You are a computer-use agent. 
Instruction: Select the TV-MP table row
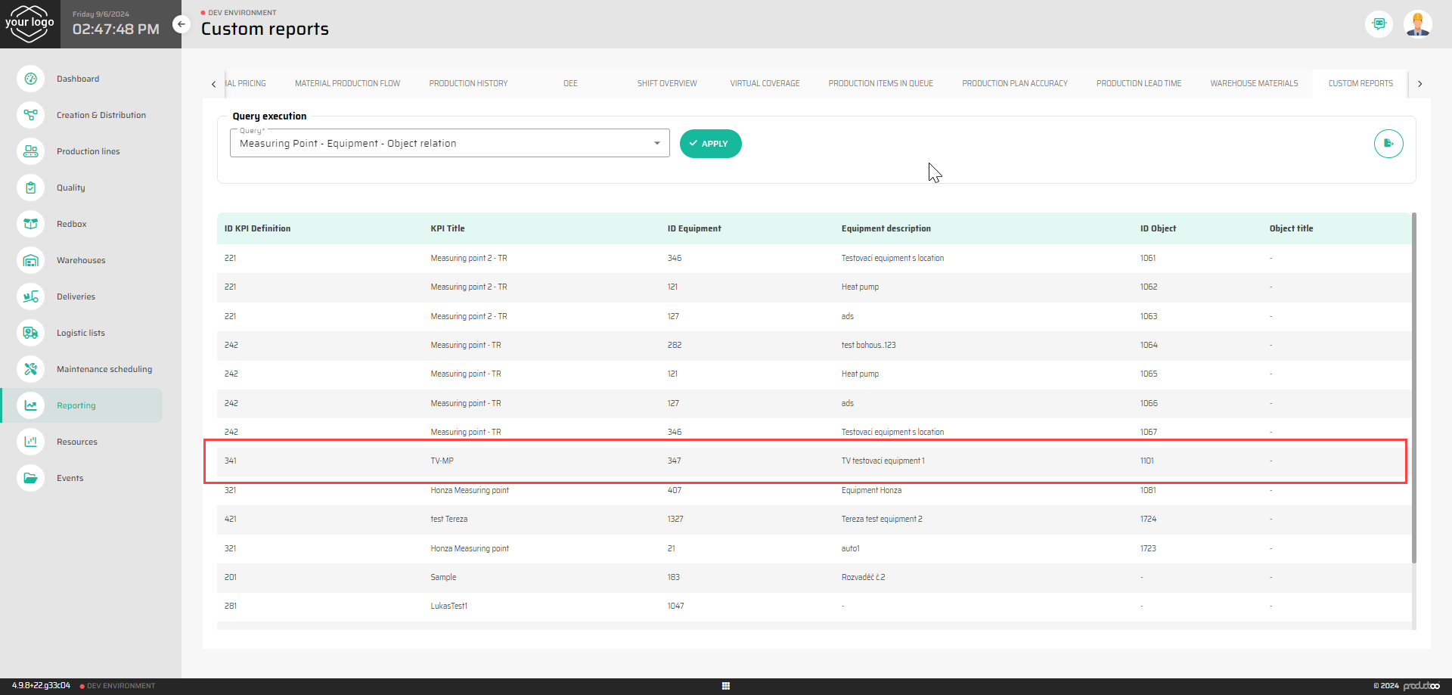[805, 461]
